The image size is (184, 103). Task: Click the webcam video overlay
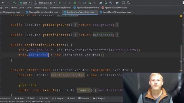pyautogui.click(x=154, y=88)
